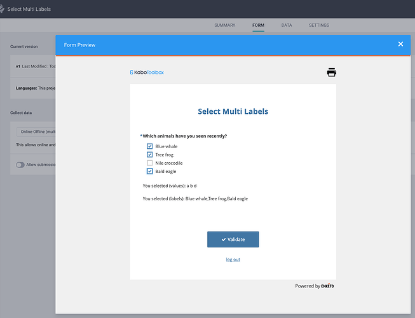Switch to the SUMMARY tab

pyautogui.click(x=225, y=25)
